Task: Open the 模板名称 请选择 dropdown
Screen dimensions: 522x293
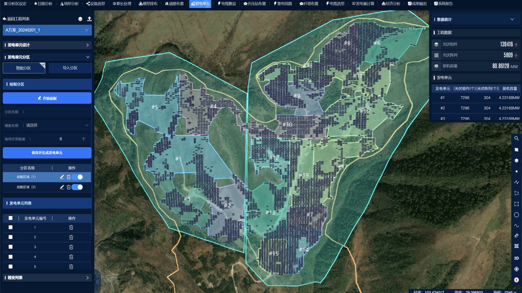Action: [x=57, y=125]
